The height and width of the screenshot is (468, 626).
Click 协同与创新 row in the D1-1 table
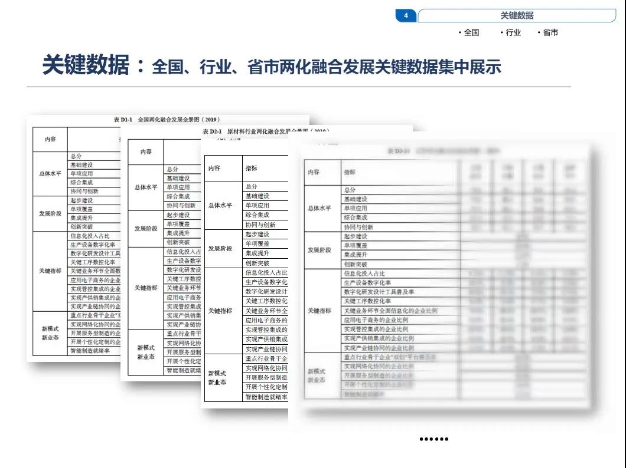tap(94, 191)
